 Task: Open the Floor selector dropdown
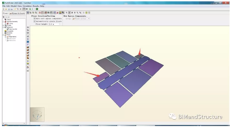(17, 13)
